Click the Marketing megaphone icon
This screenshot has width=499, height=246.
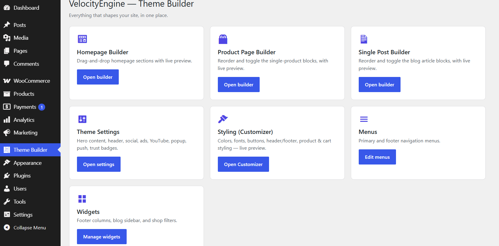(x=7, y=133)
